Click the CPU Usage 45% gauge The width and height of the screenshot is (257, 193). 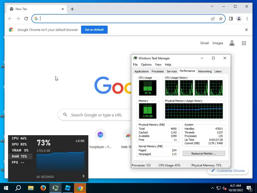(x=148, y=88)
